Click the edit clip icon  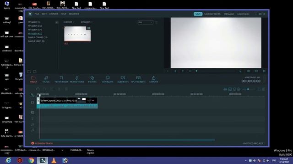pyautogui.click(x=52, y=89)
